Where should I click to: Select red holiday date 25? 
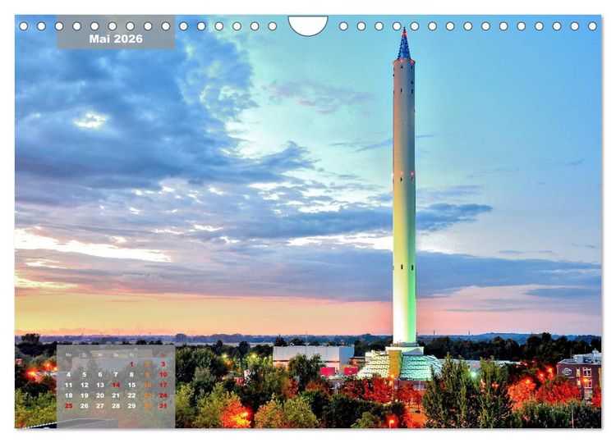point(68,406)
